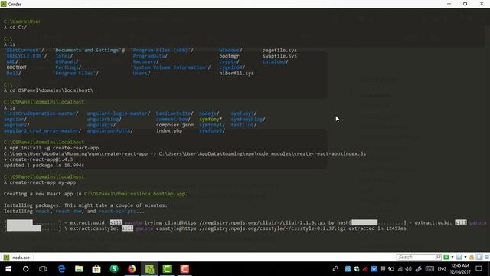Open File Explorer from the taskbar
This screenshot has height=276, width=490.
click(79, 269)
